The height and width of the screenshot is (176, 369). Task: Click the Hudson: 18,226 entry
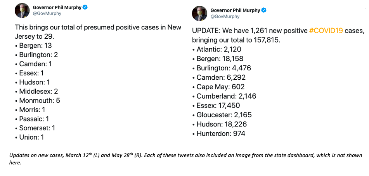pos(219,124)
